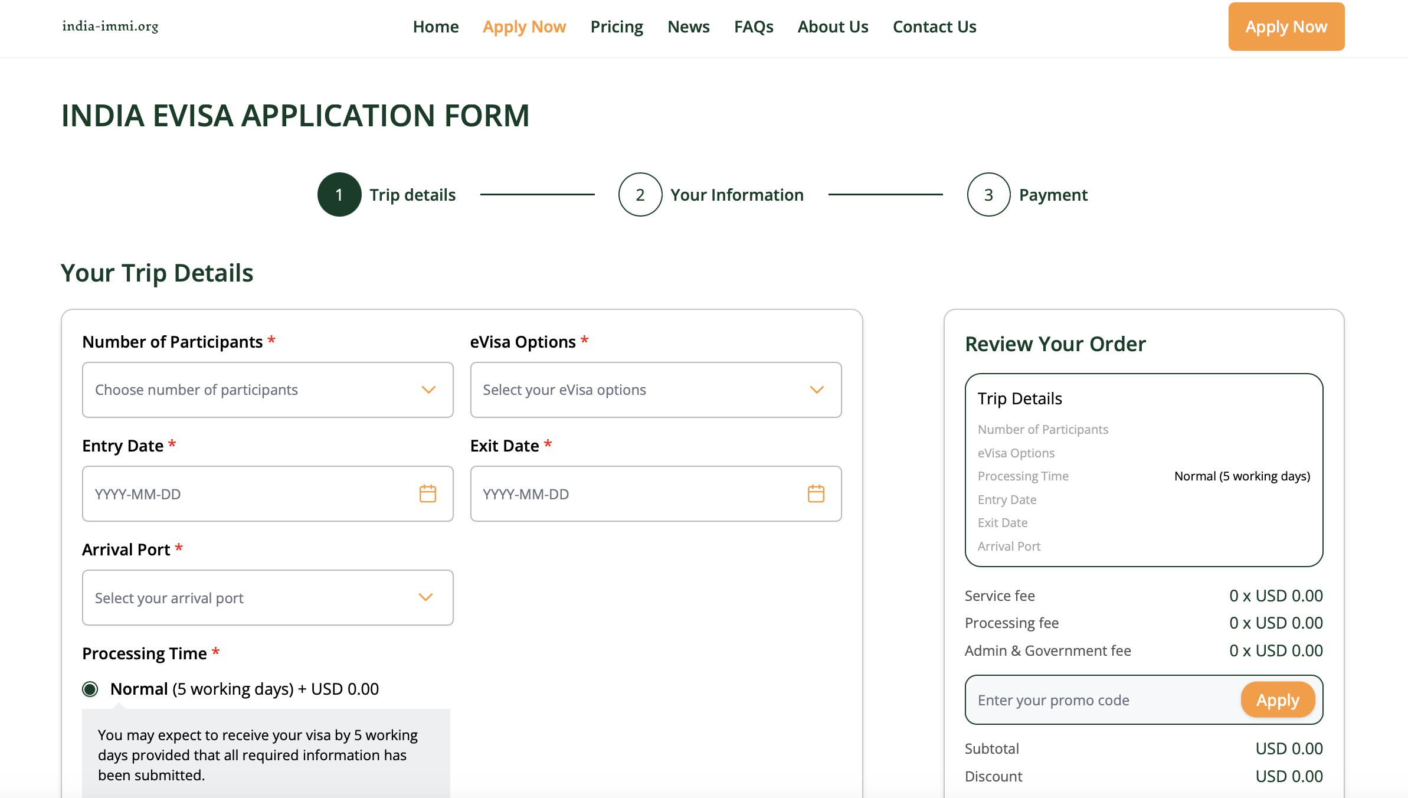Viewport: 1408px width, 798px height.
Task: Open the Entry Date calendar icon
Action: click(427, 493)
